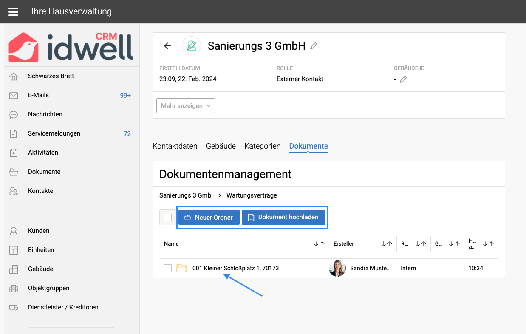Open Schwarzes Brett house icon
The height and width of the screenshot is (334, 526).
tap(14, 76)
